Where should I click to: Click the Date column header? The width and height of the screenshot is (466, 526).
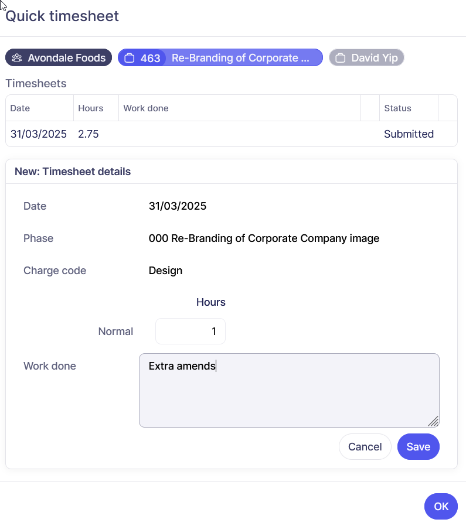(21, 108)
